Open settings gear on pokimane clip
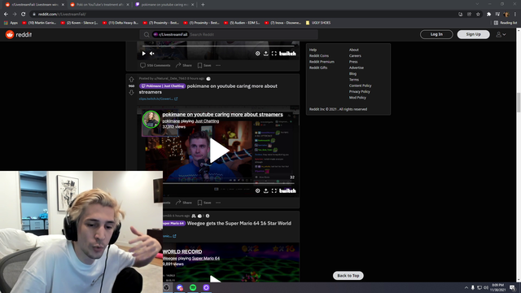Screen dimensions: 521x293 pyautogui.click(x=257, y=190)
